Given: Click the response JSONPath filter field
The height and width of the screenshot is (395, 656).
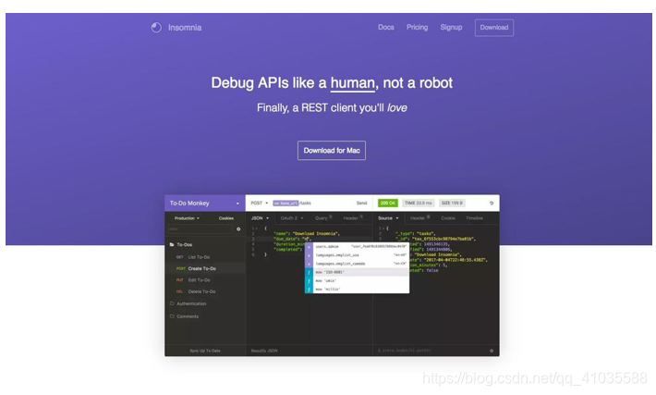Looking at the screenshot, I should [431, 351].
